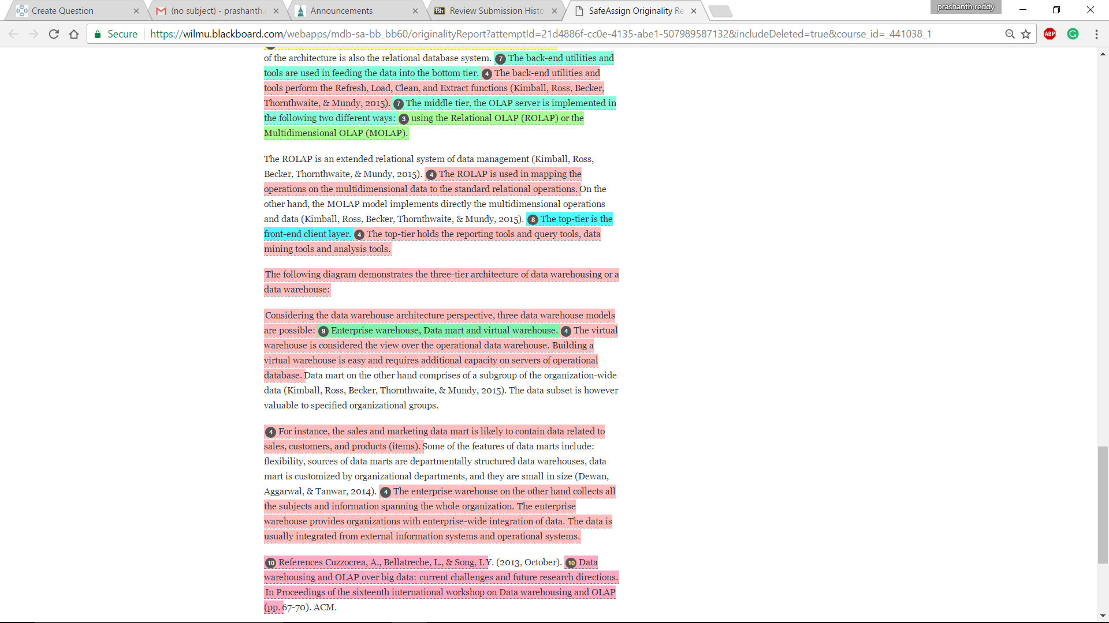Navigate back with the back arrow

click(x=14, y=34)
